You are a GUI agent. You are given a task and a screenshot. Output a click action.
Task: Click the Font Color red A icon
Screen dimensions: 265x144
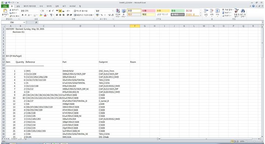[45, 15]
